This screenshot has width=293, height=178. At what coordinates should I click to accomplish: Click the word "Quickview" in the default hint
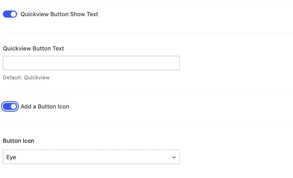click(x=37, y=77)
